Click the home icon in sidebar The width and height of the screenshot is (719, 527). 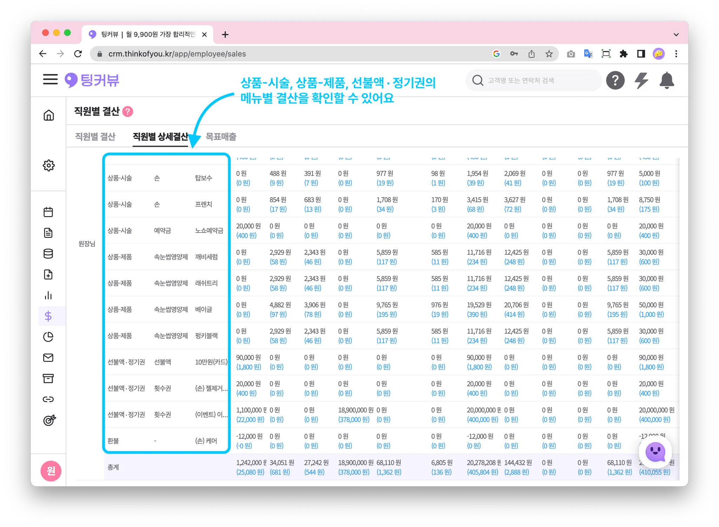49,115
